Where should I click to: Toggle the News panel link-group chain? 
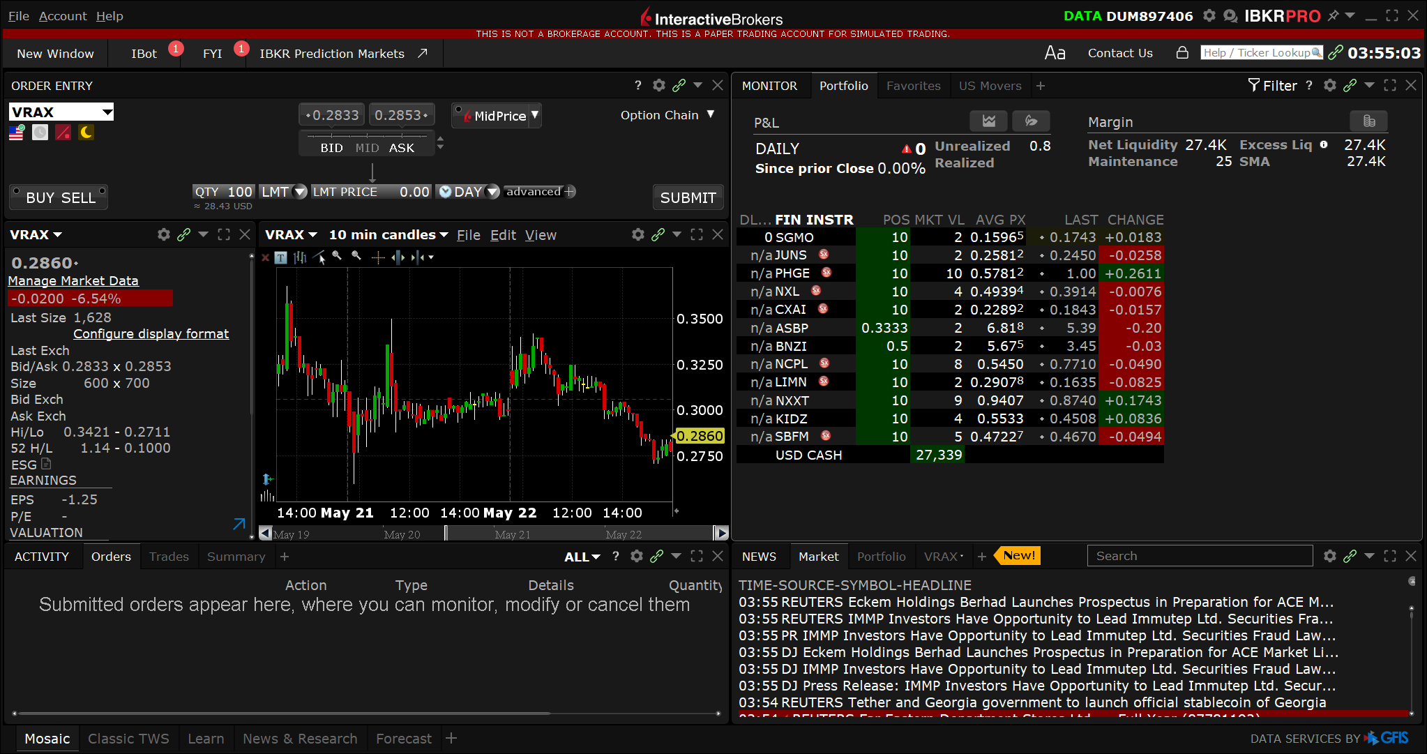point(1350,556)
